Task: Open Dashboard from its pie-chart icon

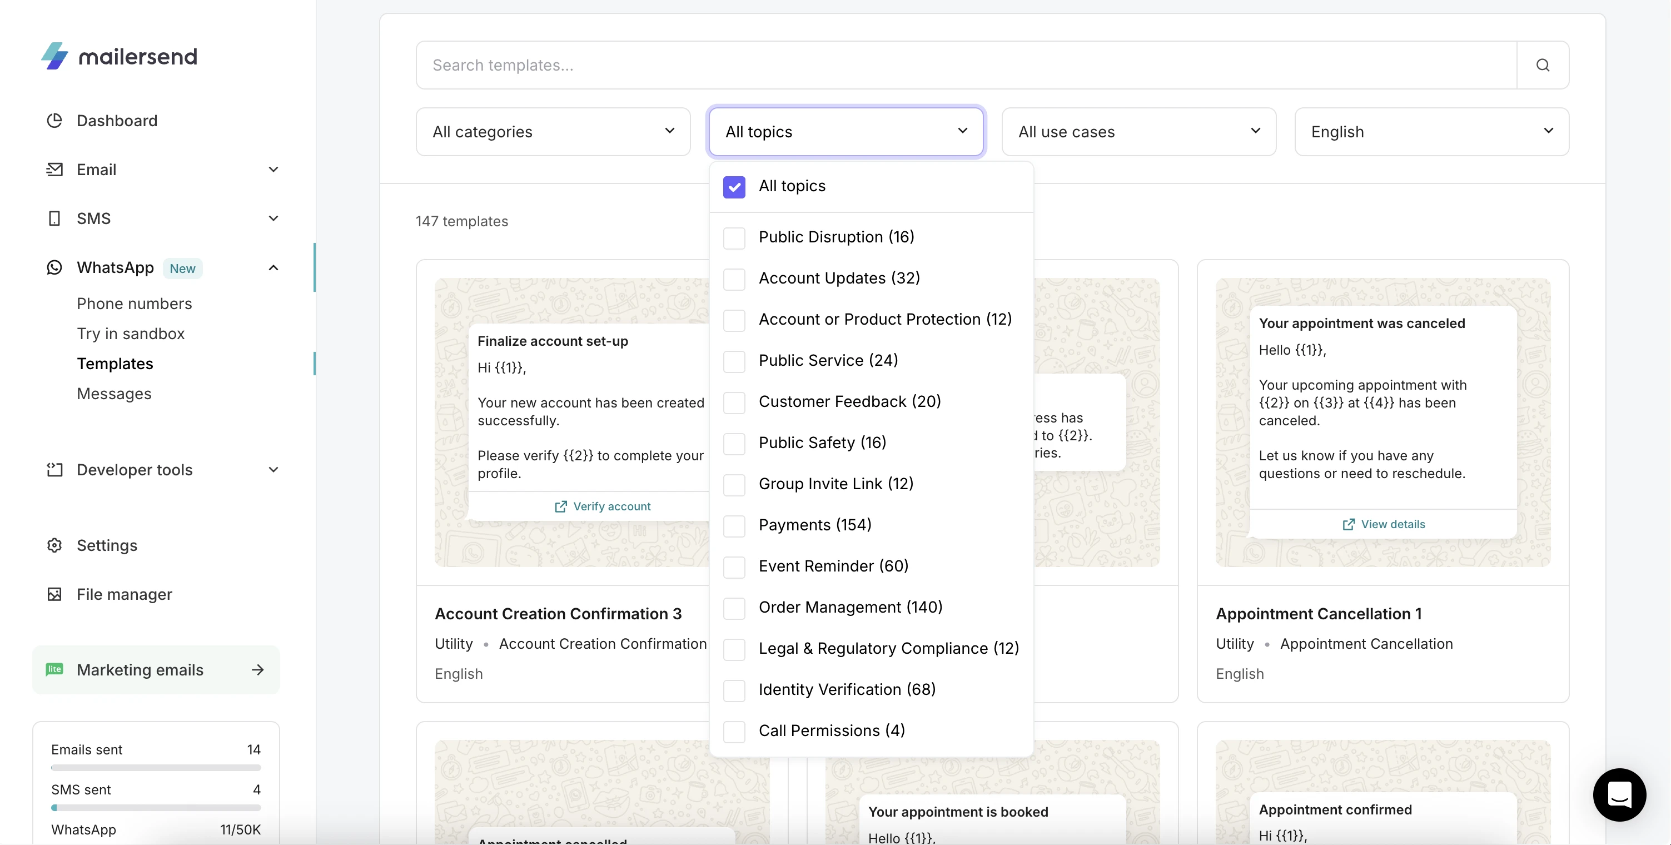Action: pos(54,121)
